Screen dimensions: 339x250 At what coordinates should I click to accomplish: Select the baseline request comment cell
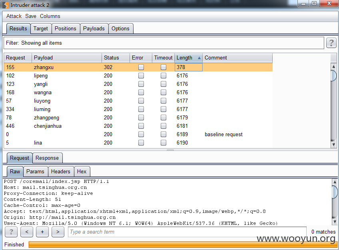(237, 134)
